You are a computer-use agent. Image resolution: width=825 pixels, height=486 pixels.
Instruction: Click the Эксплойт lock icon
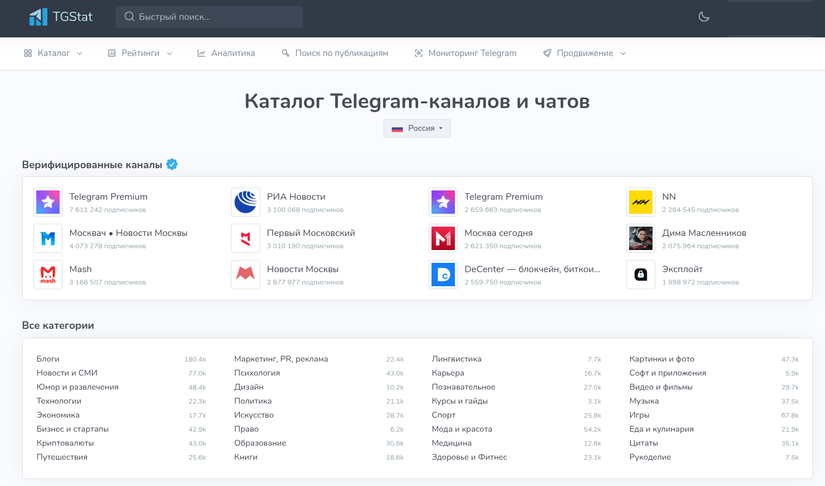click(641, 275)
